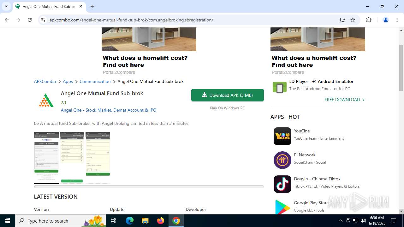Click the right homelift ad image
Screen dimensions: 404x227
[318, 39]
